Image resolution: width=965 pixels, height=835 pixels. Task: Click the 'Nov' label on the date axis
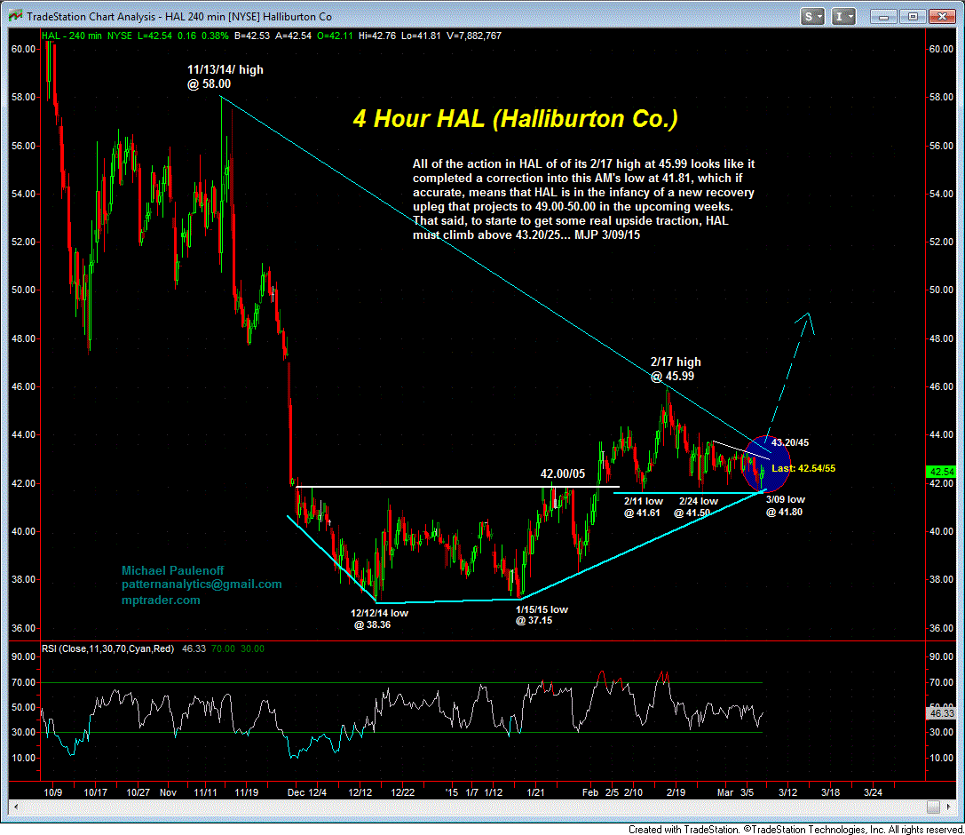pos(168,792)
